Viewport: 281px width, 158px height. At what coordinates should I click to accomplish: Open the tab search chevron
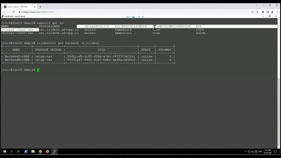[x=256, y=5]
